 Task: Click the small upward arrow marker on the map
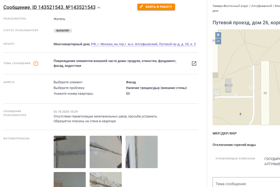(240, 114)
